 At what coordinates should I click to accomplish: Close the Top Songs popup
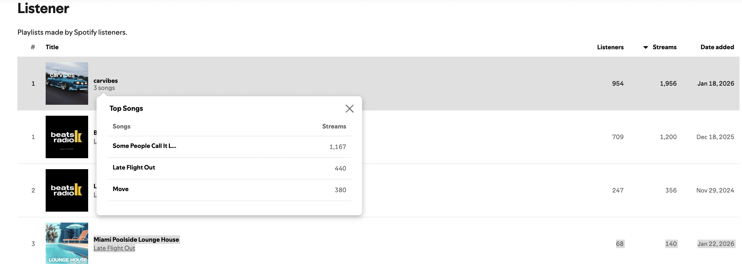tap(349, 109)
